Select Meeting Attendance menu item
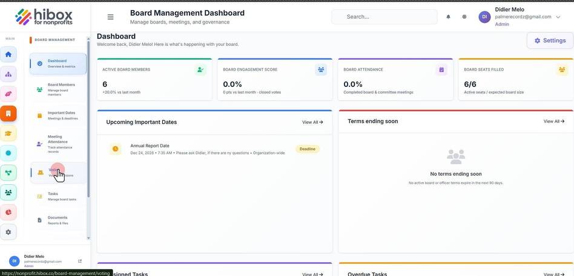Image resolution: width=574 pixels, height=276 pixels. [58, 144]
